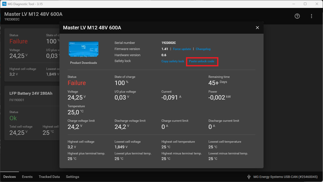This screenshot has width=323, height=182.
Task: Select the LFP Battery 24V 280Ah card
Action: [x=32, y=113]
